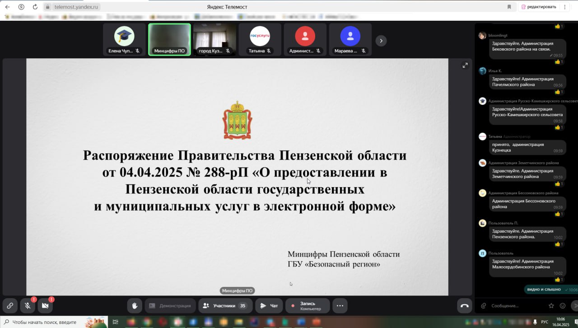Click the Минцифры ПО presenter label below slide

point(237,291)
